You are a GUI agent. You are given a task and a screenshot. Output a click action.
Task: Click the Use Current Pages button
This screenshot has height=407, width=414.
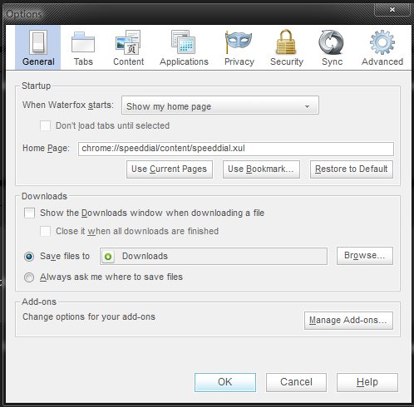coord(170,169)
